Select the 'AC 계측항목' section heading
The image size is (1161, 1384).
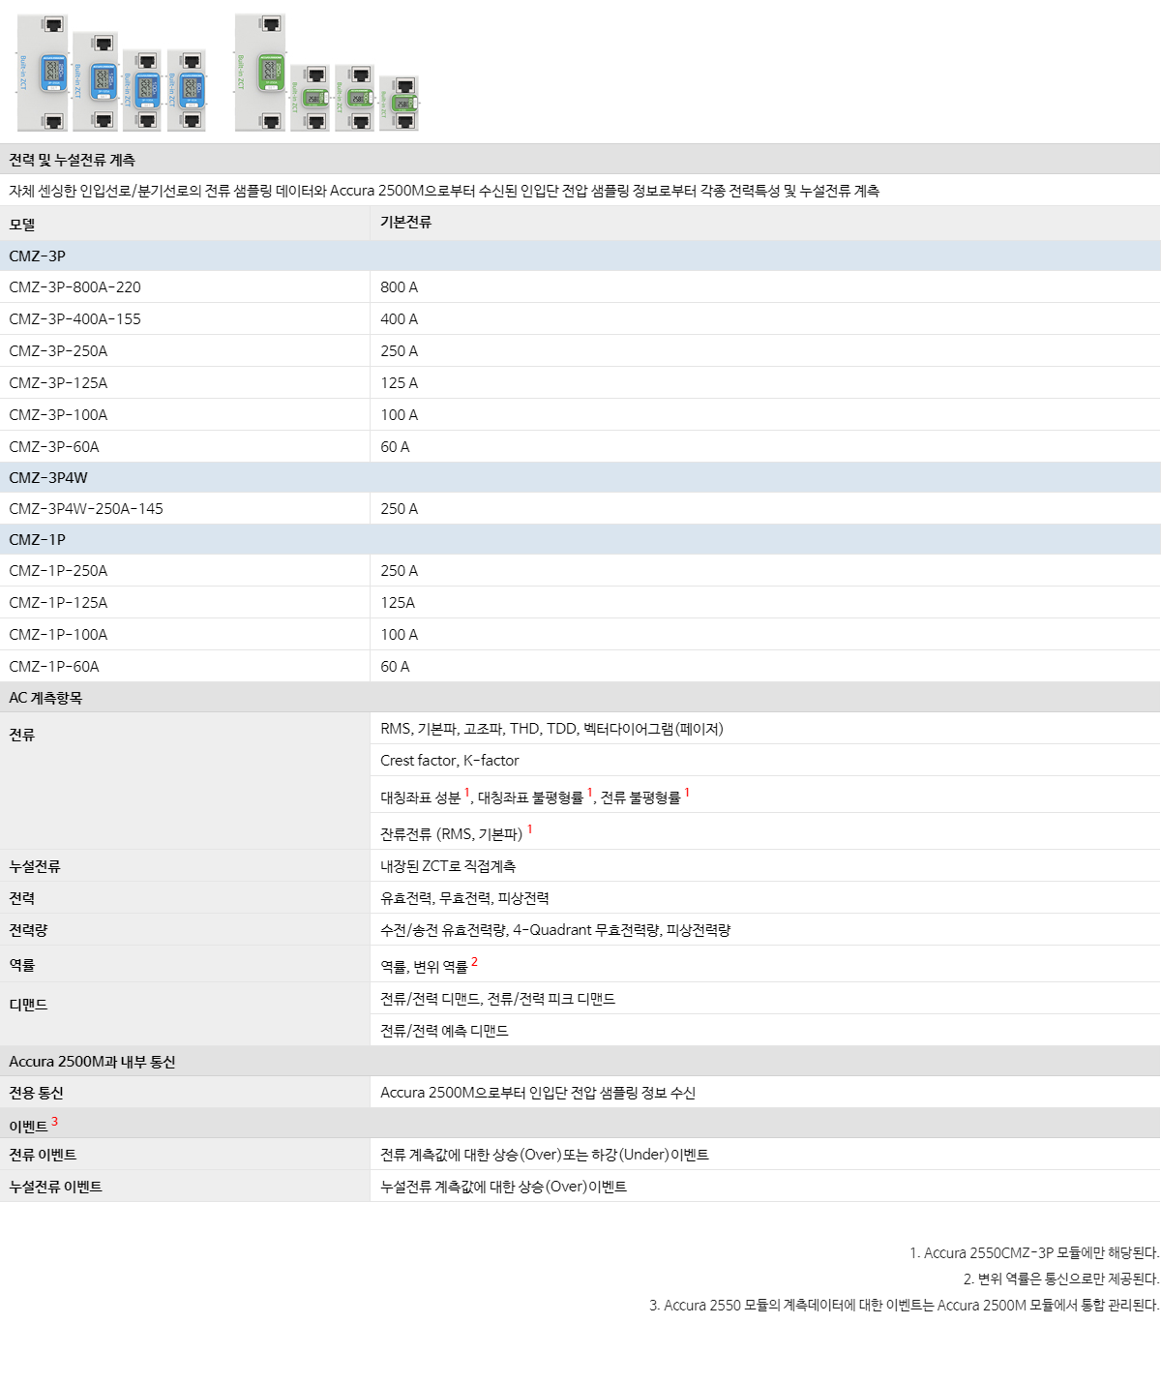46,698
